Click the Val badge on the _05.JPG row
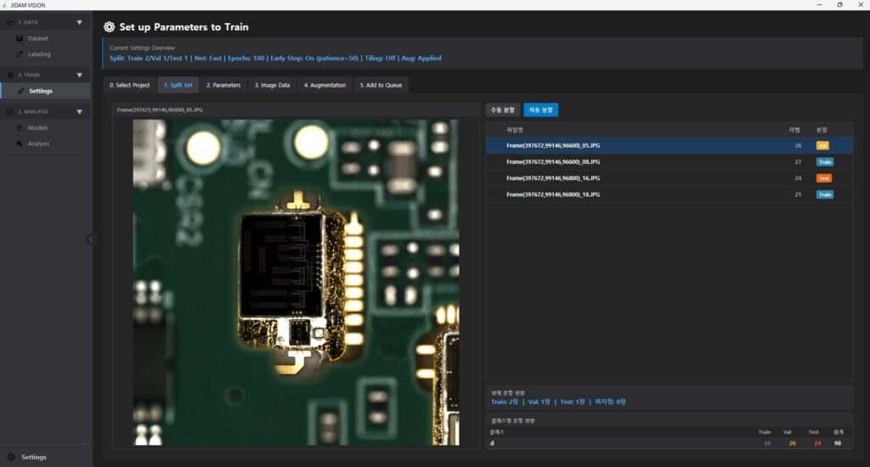Screen dimensions: 870x467 point(822,145)
